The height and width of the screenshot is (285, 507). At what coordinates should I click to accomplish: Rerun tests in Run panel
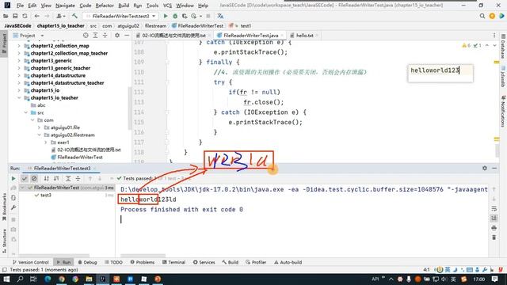point(13,178)
